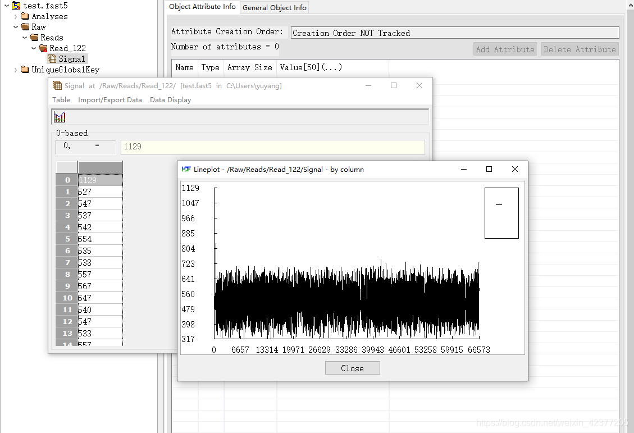
Task: Select the table cell with value 567
Action: coord(101,286)
